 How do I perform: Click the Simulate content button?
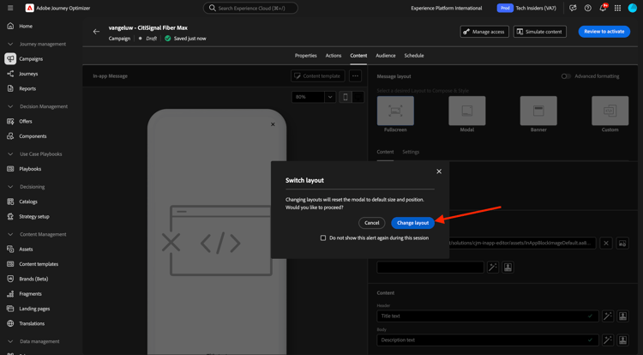point(539,32)
